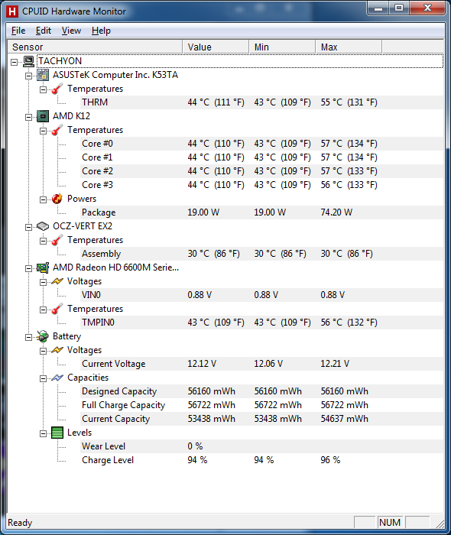Viewport: 451px width, 535px height.
Task: Collapse the AMD K12 node
Action: [28, 117]
